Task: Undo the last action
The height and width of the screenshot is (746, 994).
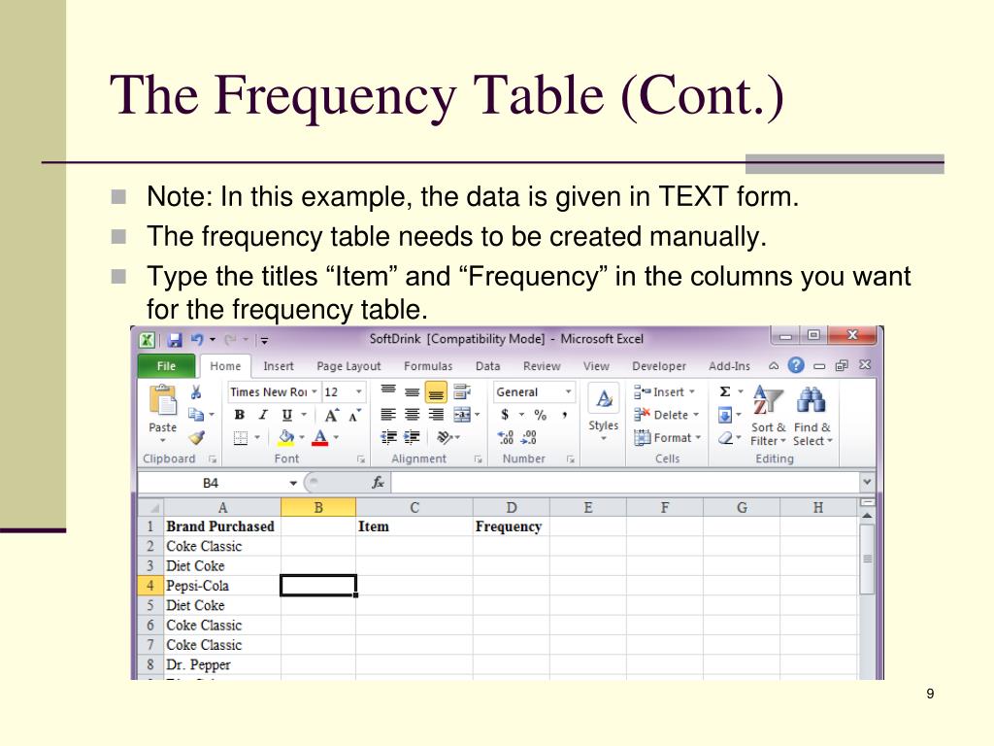Action: pos(197,340)
